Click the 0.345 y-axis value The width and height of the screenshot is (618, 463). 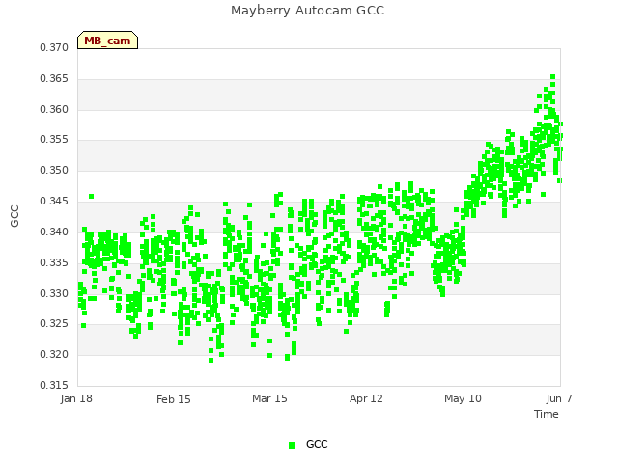[54, 202]
